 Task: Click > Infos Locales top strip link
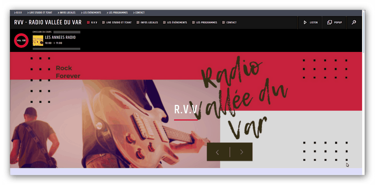(67, 13)
